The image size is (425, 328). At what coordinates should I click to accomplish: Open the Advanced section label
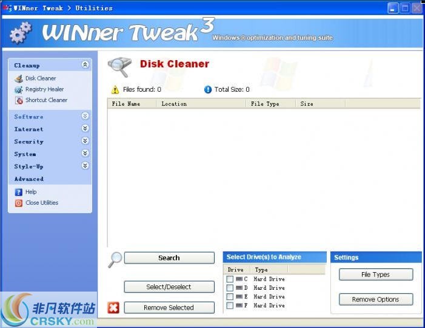point(29,179)
